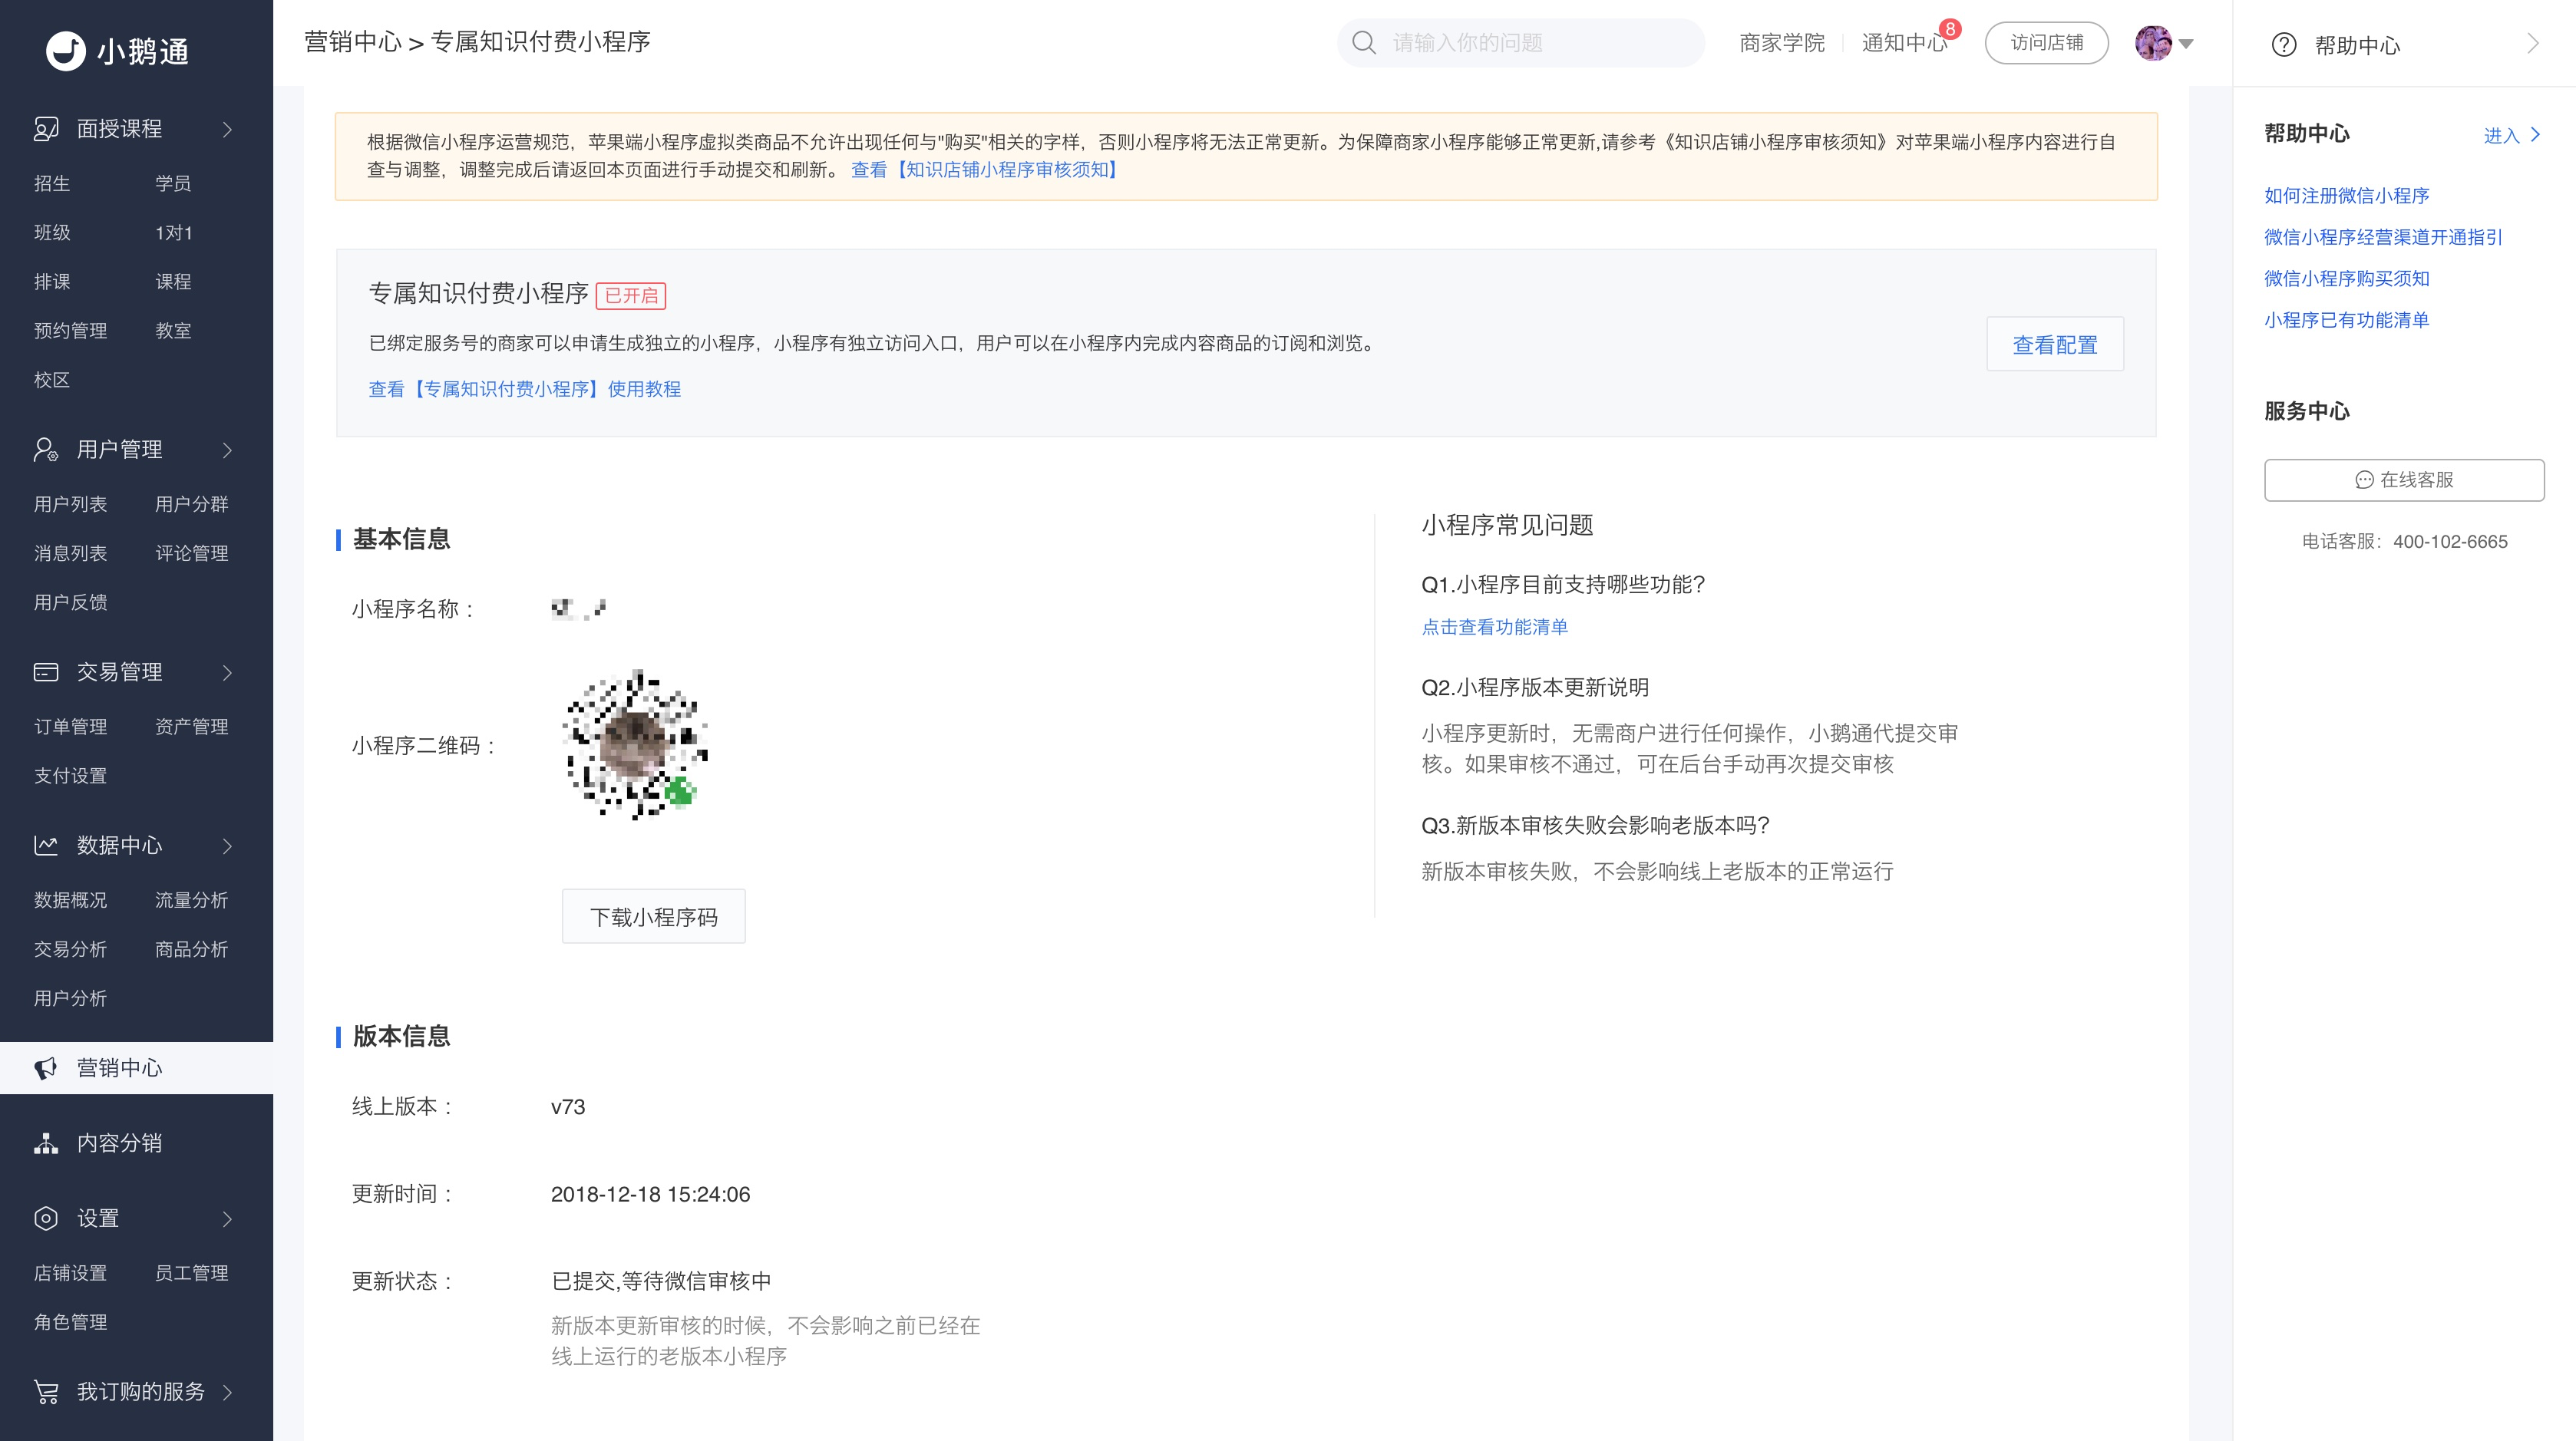
Task: Expand the 数据中心 chevron
Action: pyautogui.click(x=227, y=846)
